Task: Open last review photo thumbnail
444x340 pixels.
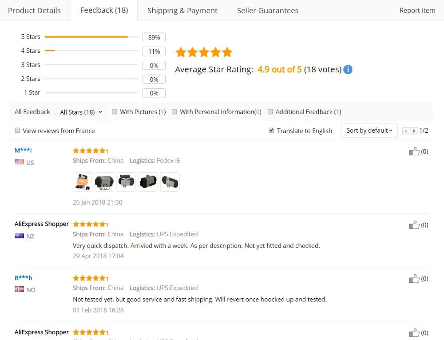Action: point(170,182)
